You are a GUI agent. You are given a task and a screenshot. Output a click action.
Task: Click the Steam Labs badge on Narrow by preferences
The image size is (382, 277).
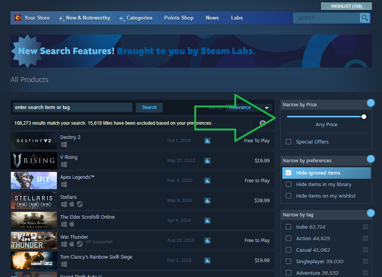(x=371, y=159)
